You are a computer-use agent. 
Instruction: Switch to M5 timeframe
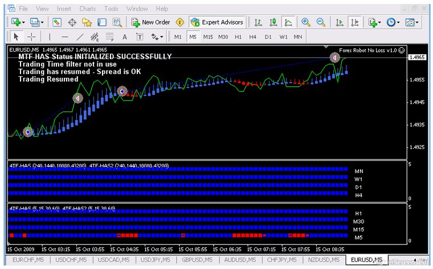(x=193, y=36)
